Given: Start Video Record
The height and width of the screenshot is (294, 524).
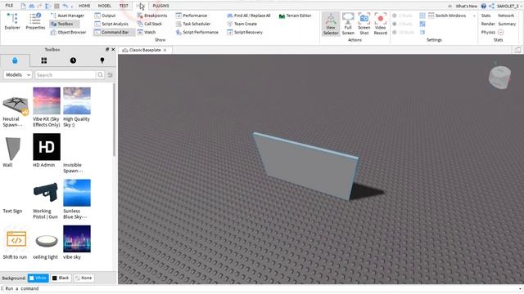Looking at the screenshot, I should click(x=380, y=24).
